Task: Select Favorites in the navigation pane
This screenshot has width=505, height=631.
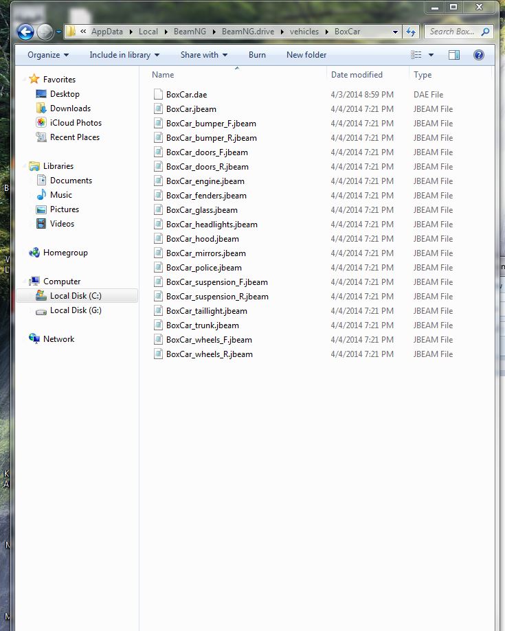Action: pyautogui.click(x=59, y=79)
